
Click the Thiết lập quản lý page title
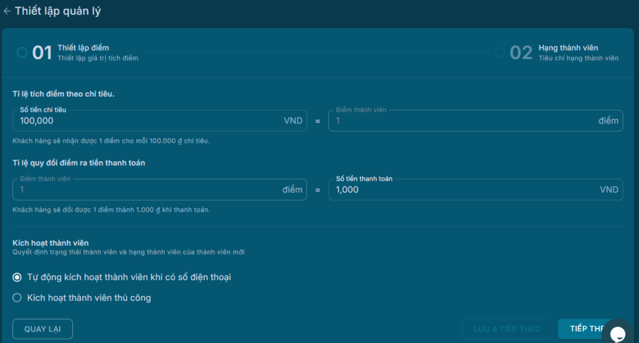pyautogui.click(x=58, y=11)
